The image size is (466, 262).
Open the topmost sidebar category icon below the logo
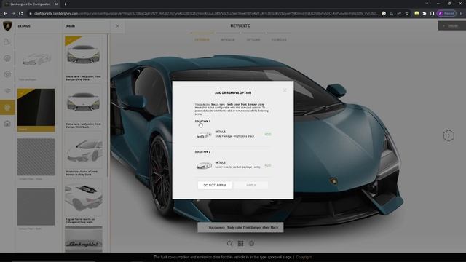(x=7, y=42)
